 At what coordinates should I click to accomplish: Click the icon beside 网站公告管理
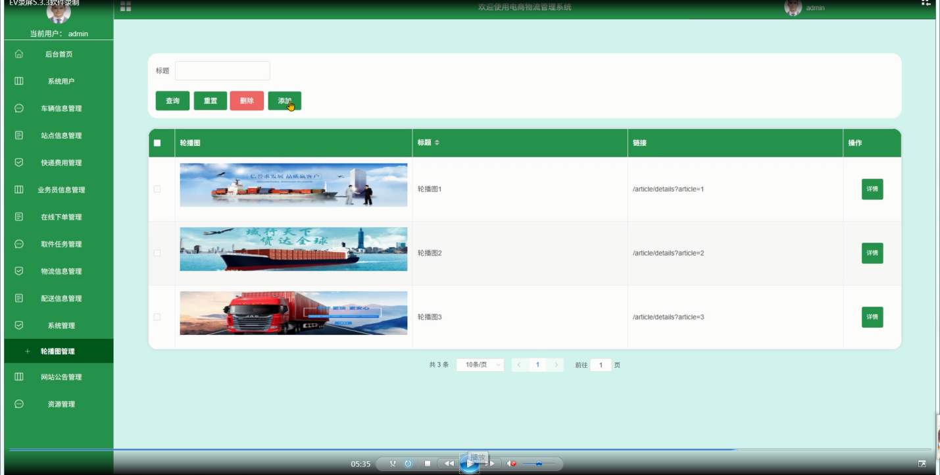(x=19, y=377)
